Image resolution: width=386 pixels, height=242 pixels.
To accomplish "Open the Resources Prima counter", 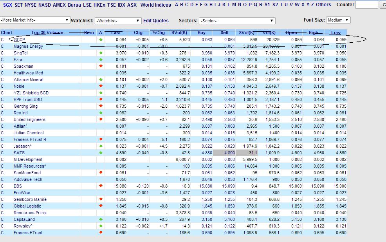I will point(29,213).
